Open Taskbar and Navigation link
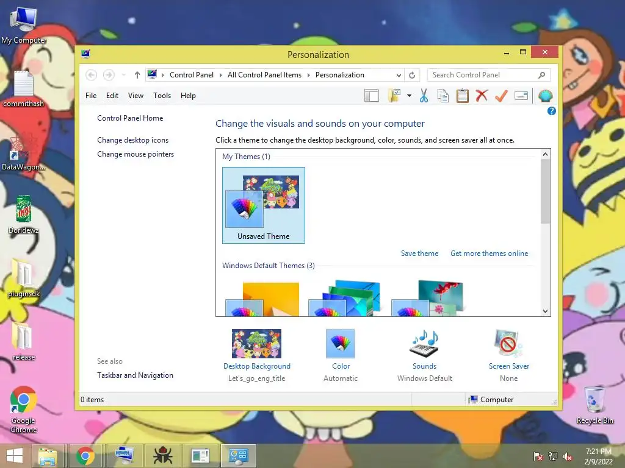This screenshot has width=625, height=468. 135,375
